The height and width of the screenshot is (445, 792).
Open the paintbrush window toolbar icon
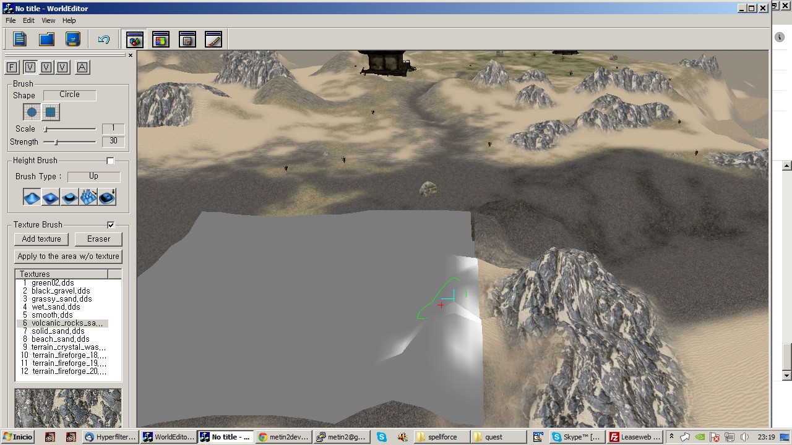[213, 40]
